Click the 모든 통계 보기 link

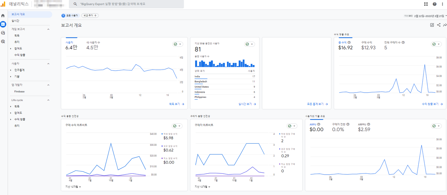click(317, 104)
